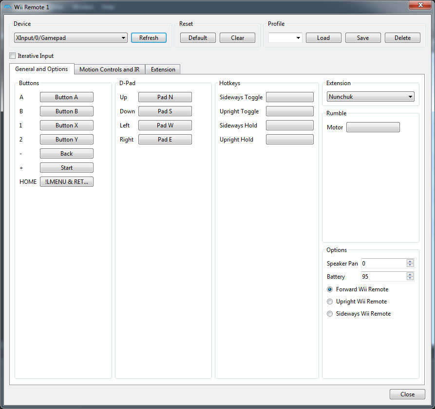Click the Close button at bottom

pos(407,394)
